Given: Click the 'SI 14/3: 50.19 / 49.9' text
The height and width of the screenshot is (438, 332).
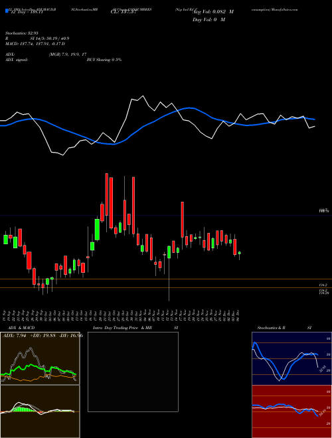Looking at the screenshot, I should (50, 38).
